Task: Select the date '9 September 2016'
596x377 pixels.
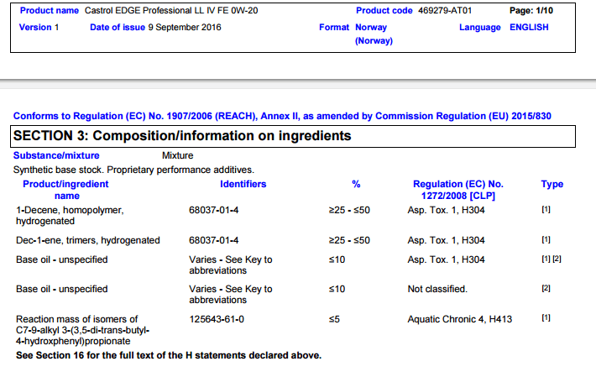Action: point(185,28)
